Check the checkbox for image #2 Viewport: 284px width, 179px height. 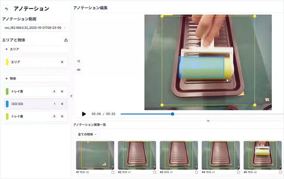click(x=155, y=172)
